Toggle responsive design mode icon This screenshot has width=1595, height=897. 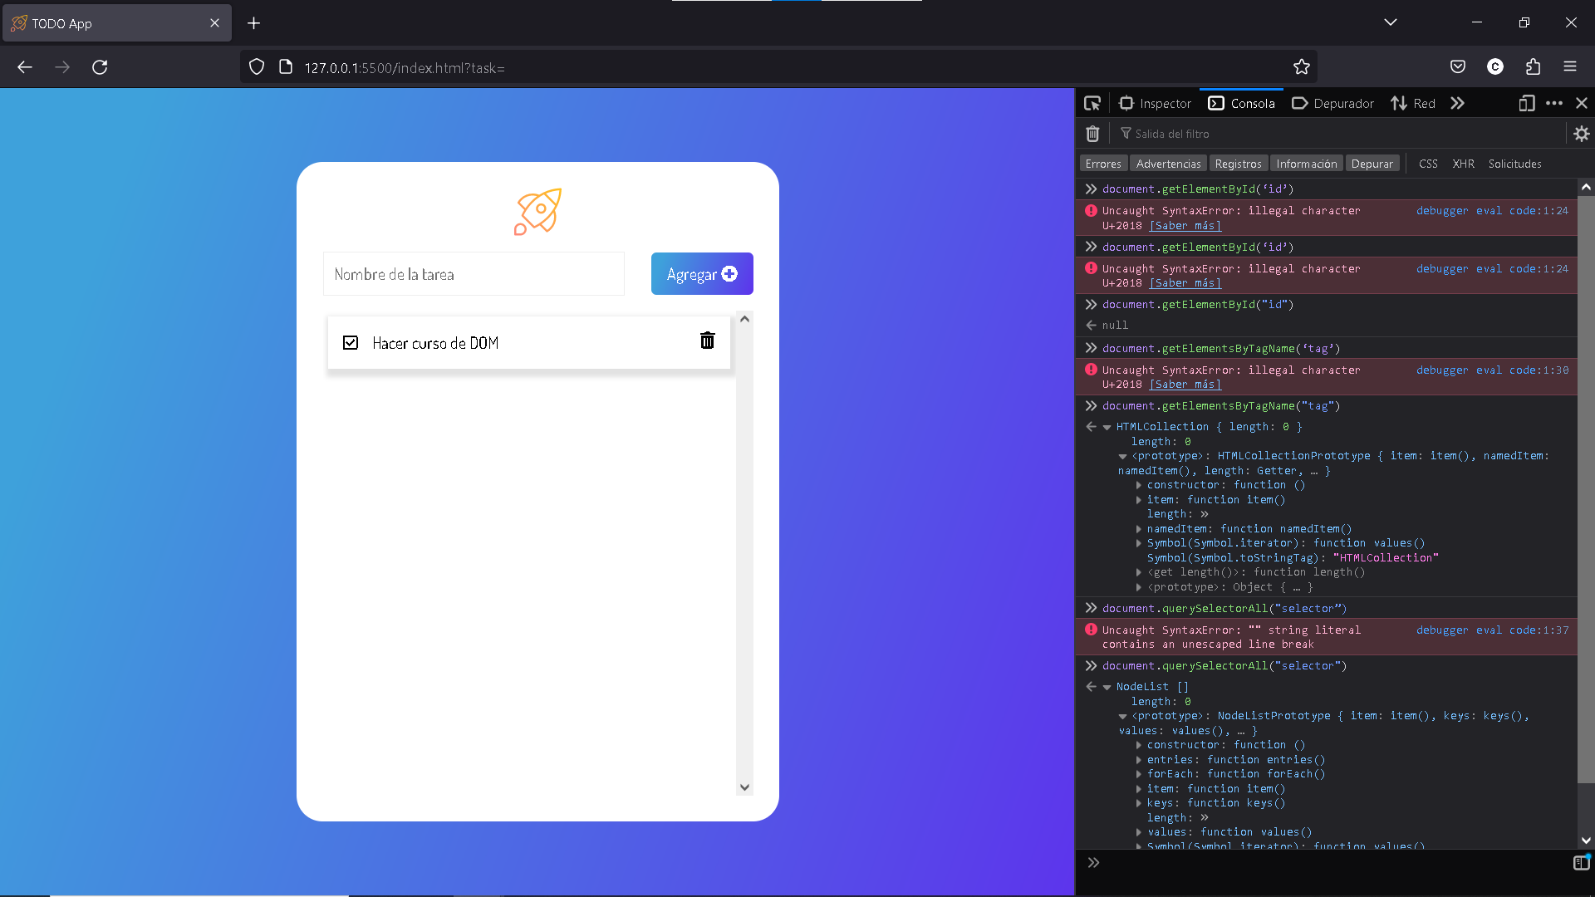(1526, 104)
